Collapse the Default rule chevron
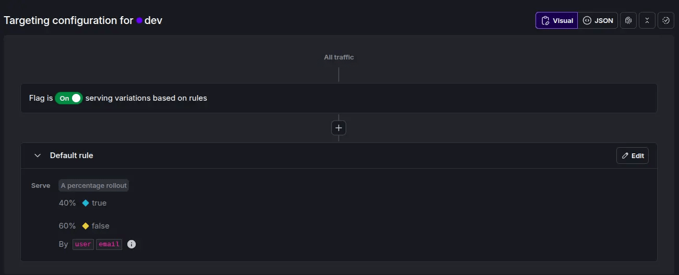 (37, 156)
